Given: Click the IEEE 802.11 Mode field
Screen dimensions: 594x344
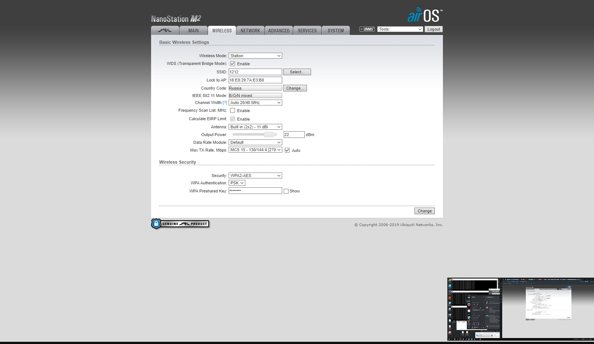Looking at the screenshot, I should [255, 95].
